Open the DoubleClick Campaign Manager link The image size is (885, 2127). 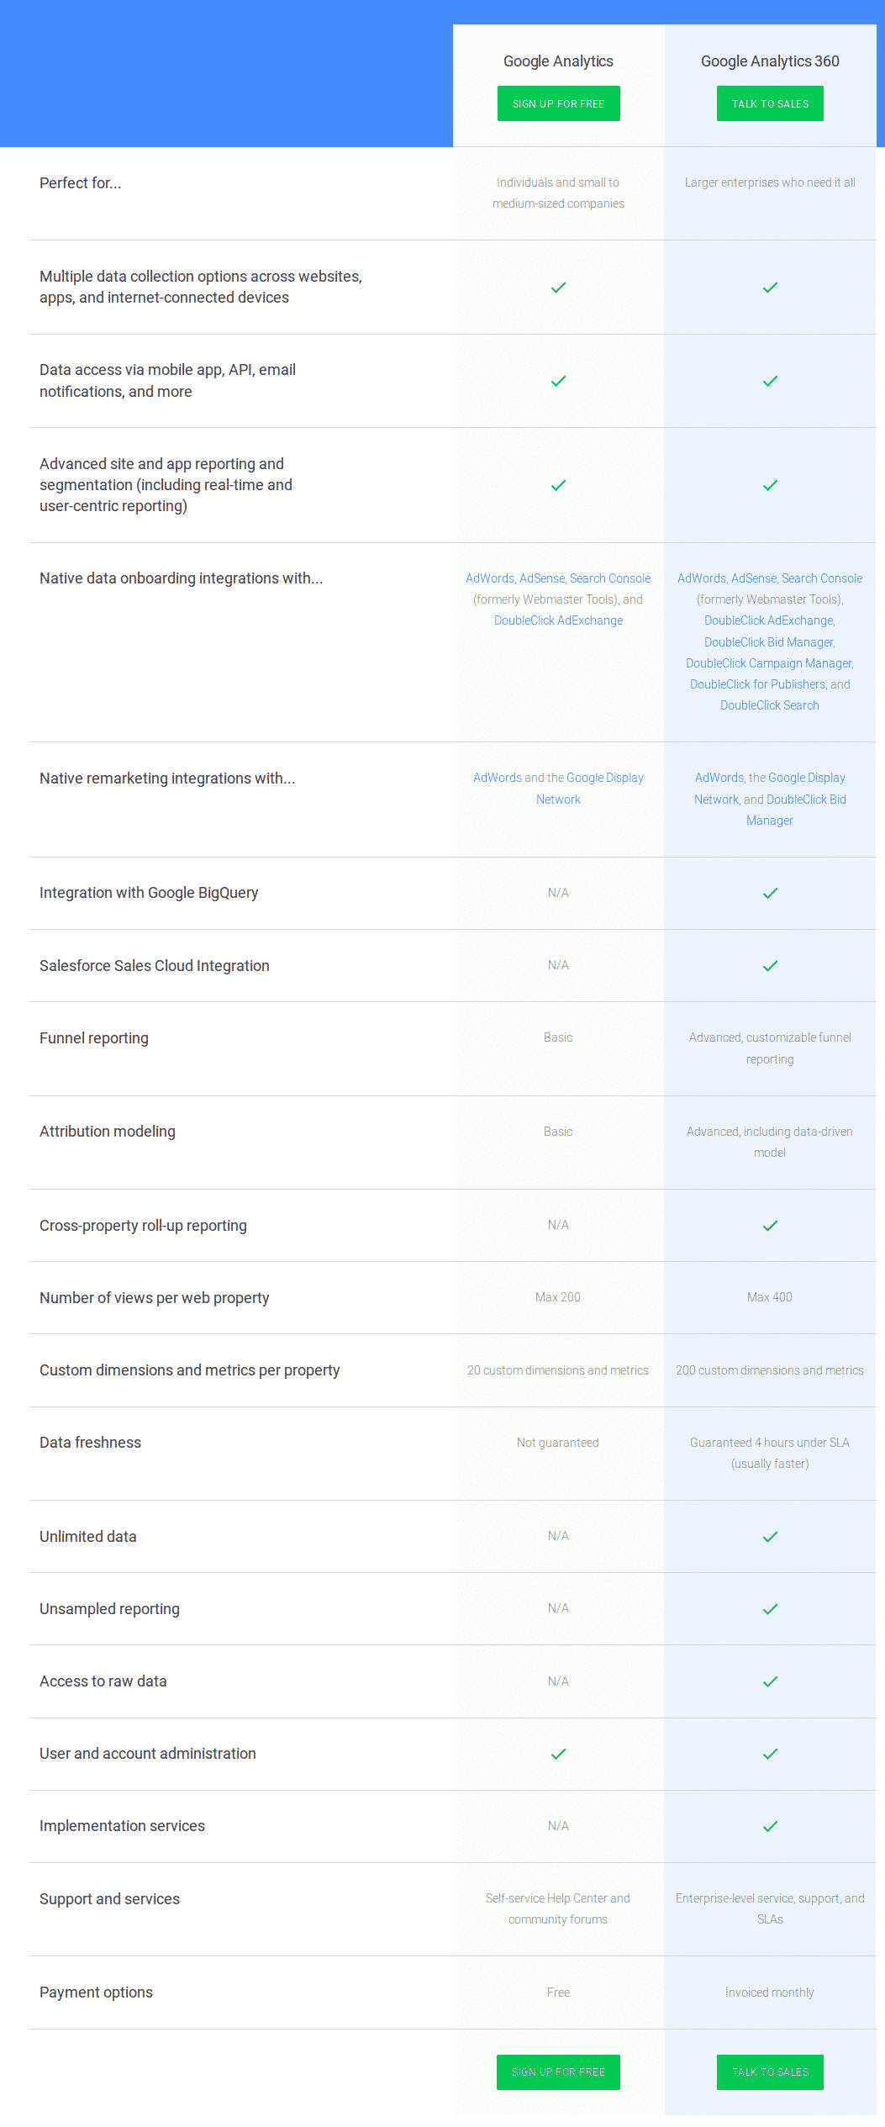[x=768, y=663]
